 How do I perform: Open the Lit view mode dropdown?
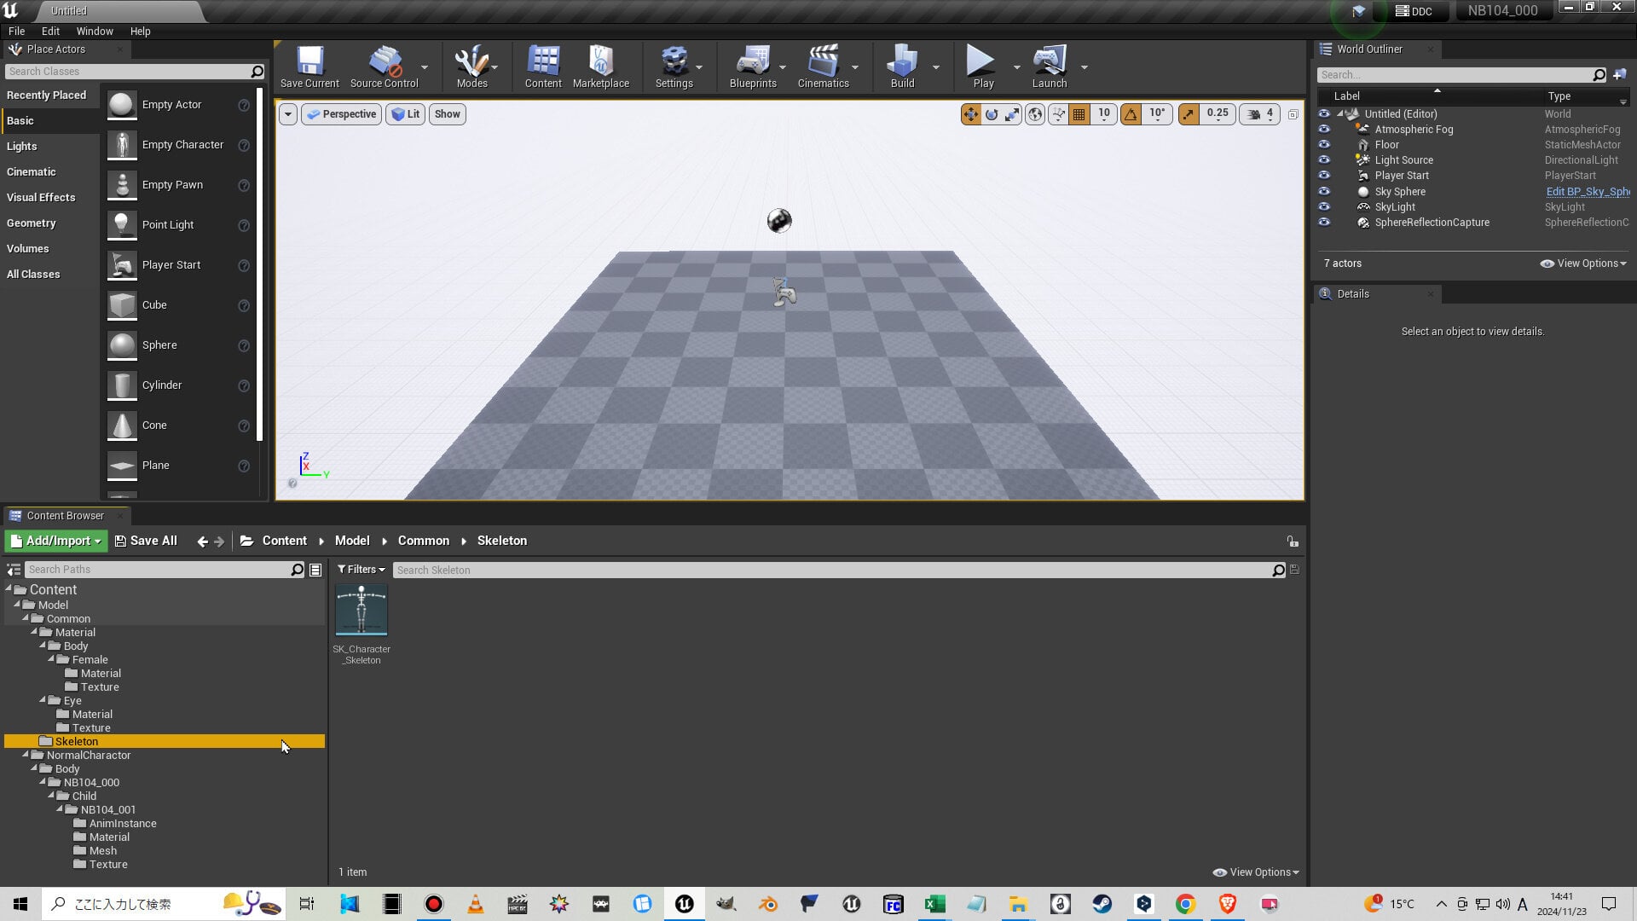[x=406, y=114]
